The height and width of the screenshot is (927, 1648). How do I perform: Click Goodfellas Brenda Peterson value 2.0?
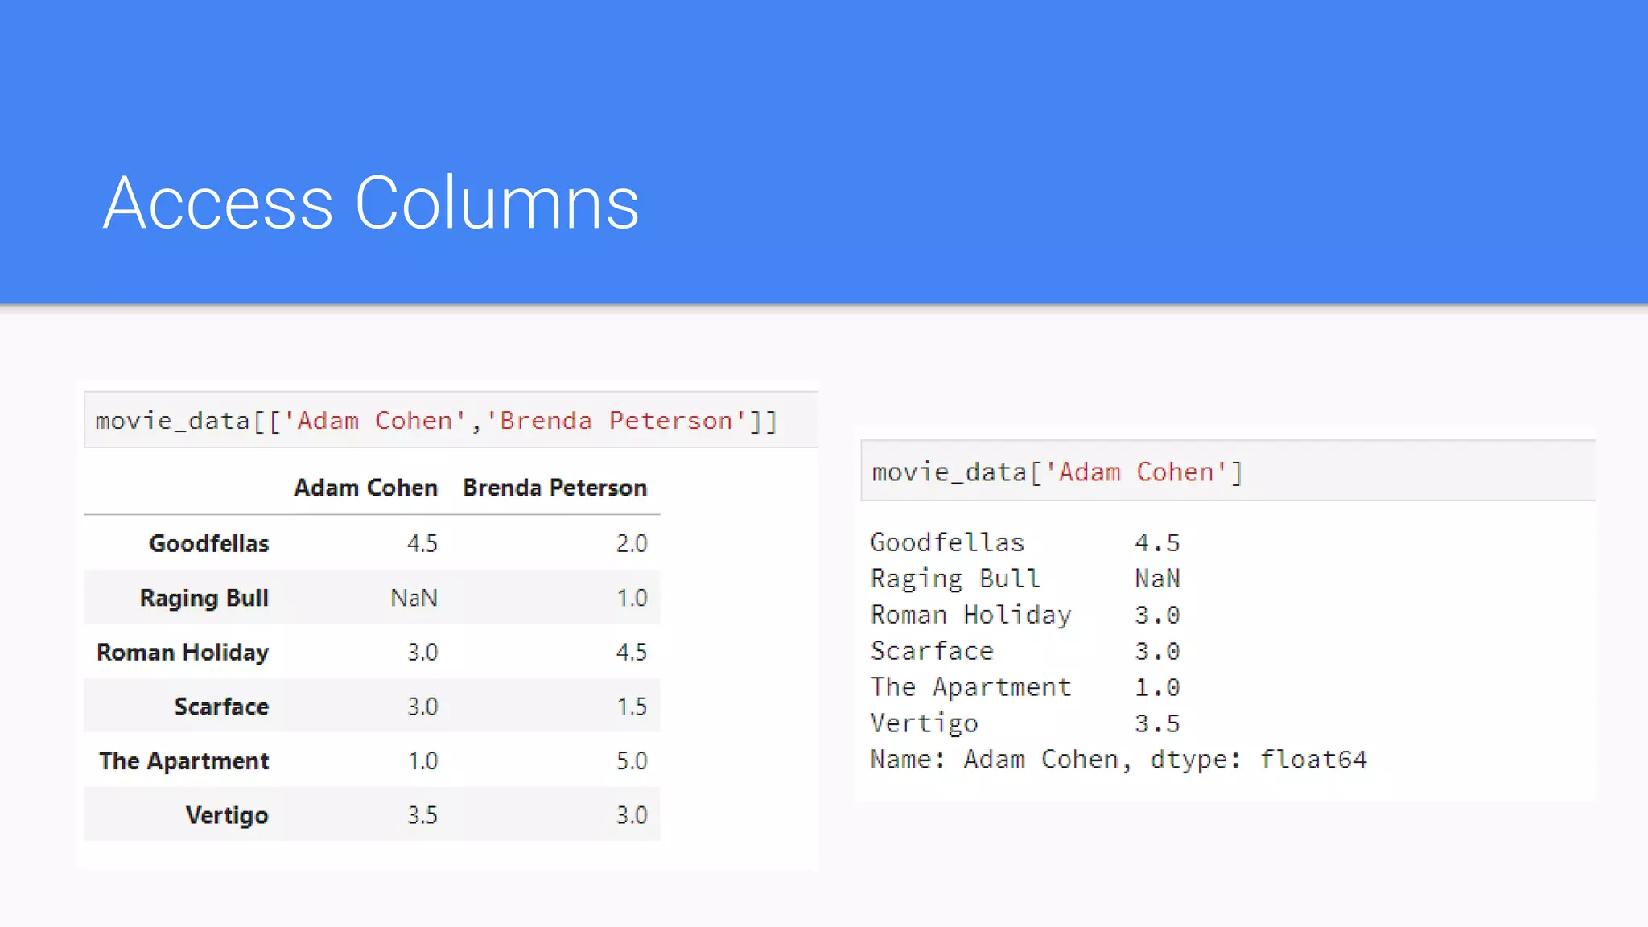[x=632, y=543]
